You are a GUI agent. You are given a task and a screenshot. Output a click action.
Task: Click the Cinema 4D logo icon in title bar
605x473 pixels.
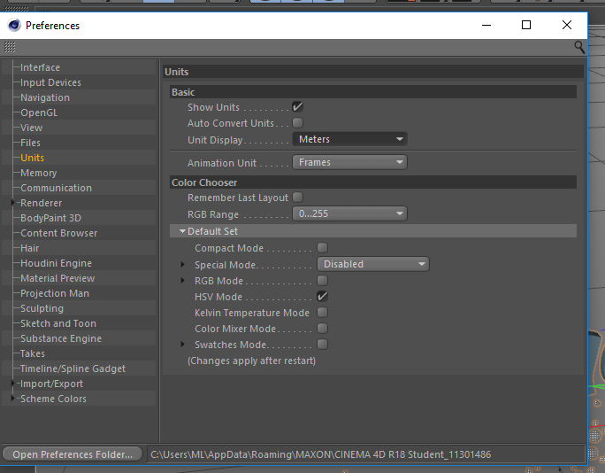14,25
